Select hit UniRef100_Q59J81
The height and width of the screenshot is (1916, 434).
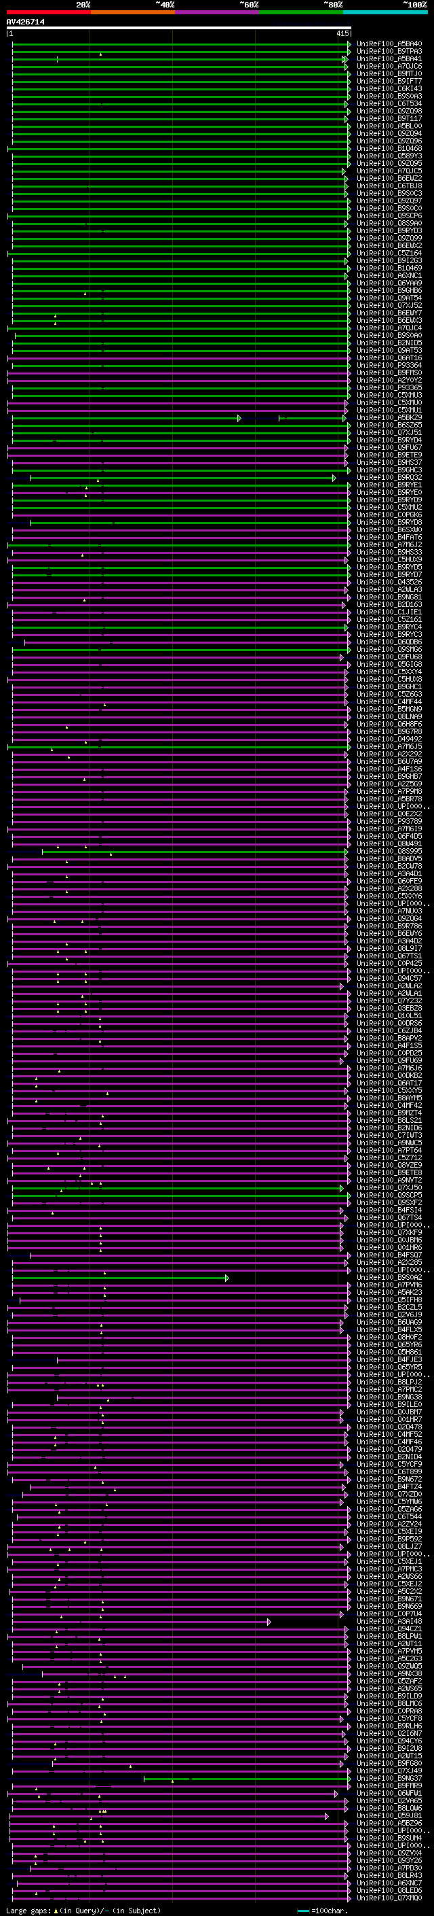pos(389,1815)
